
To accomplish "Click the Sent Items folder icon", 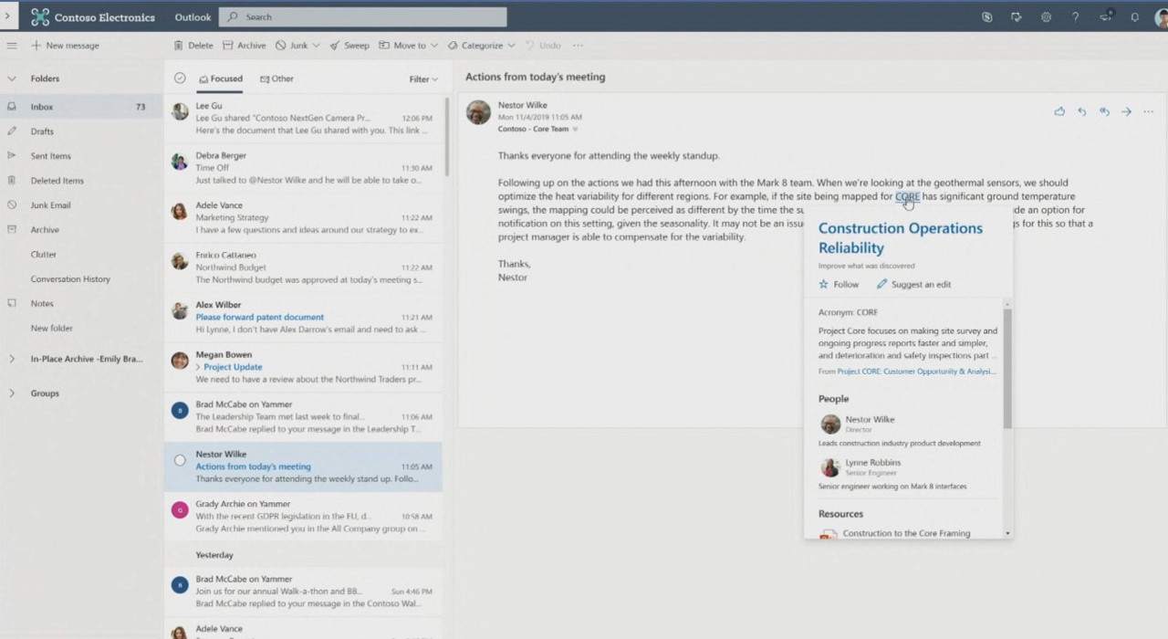I will coord(11,156).
